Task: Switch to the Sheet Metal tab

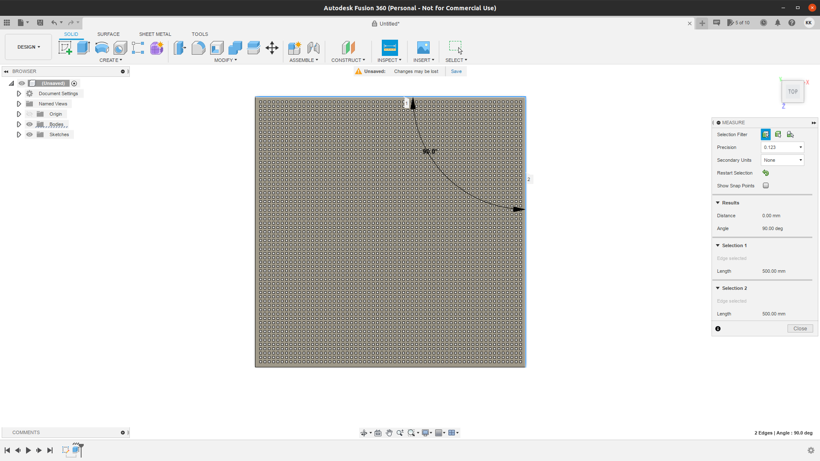Action: pyautogui.click(x=155, y=34)
